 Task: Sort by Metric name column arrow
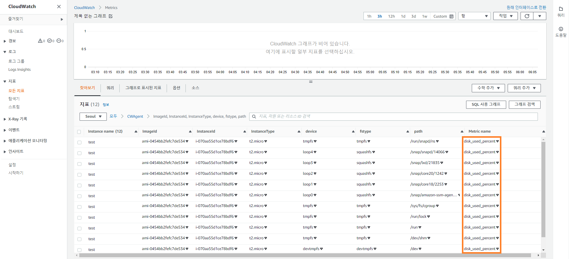tap(544, 131)
